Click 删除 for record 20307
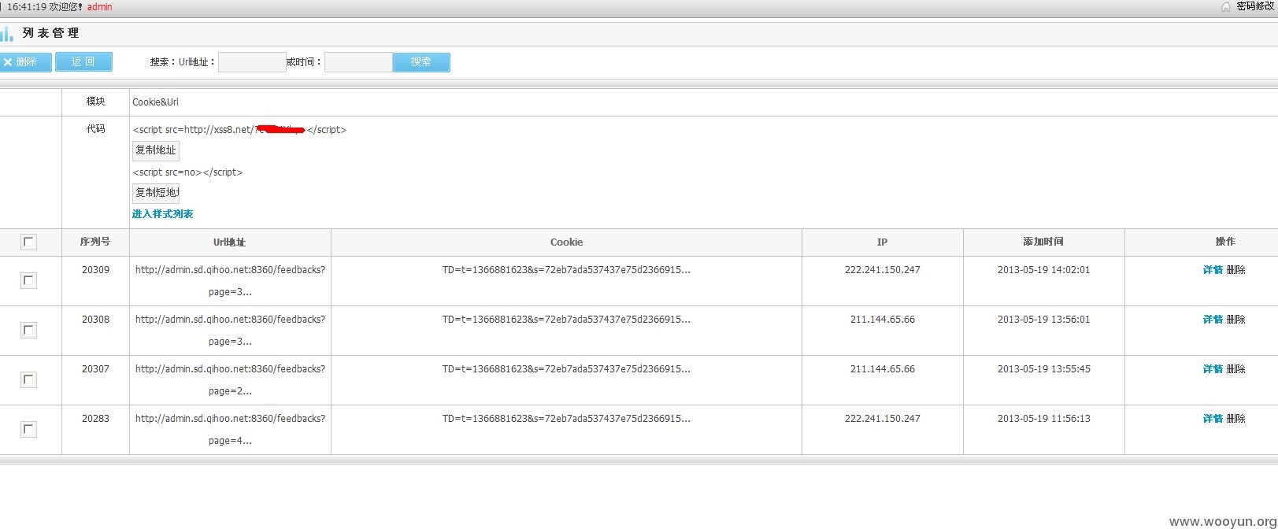This screenshot has width=1278, height=529. pyautogui.click(x=1235, y=369)
